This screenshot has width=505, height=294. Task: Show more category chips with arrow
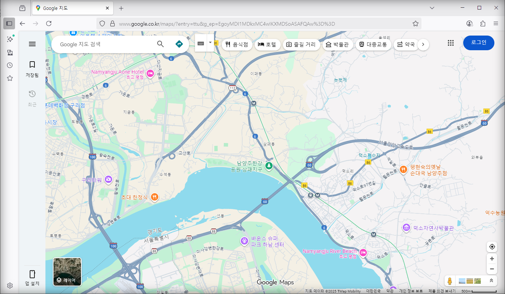click(x=423, y=44)
